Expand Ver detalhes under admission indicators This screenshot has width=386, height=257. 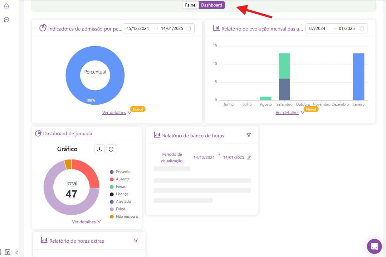pos(114,112)
